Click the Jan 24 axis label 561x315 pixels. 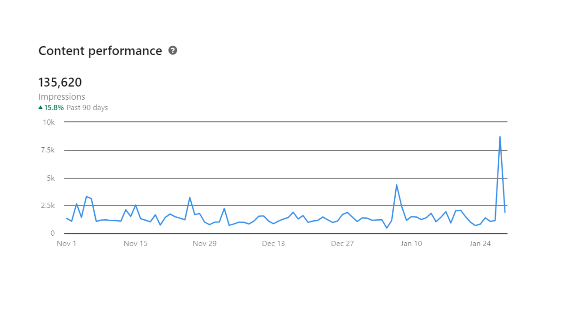click(480, 244)
